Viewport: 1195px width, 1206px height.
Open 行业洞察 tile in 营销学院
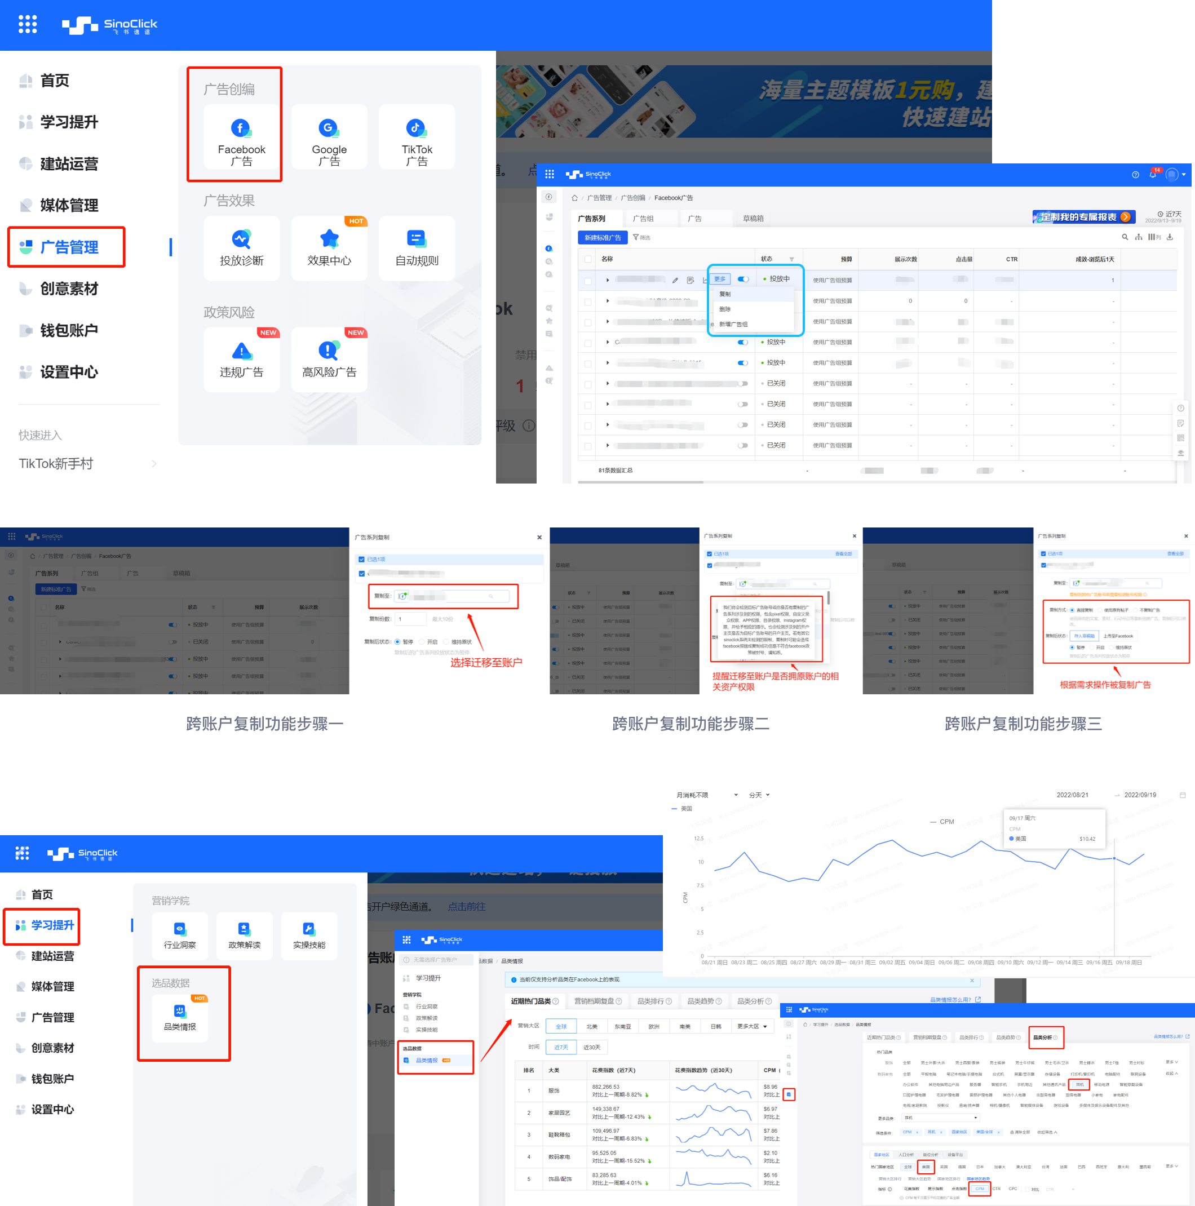pos(180,935)
